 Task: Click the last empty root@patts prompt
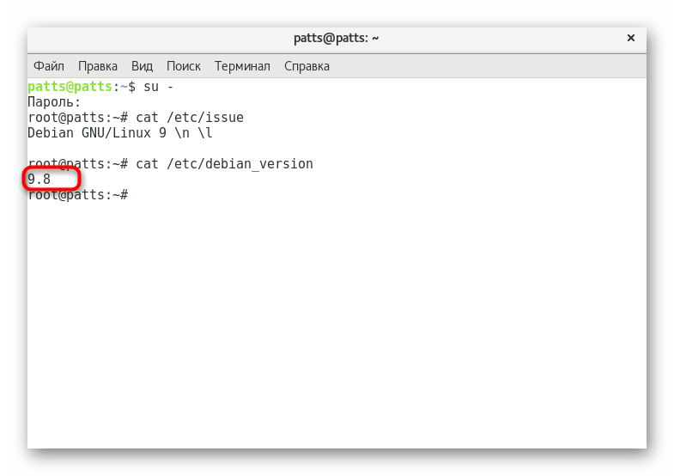click(x=77, y=195)
